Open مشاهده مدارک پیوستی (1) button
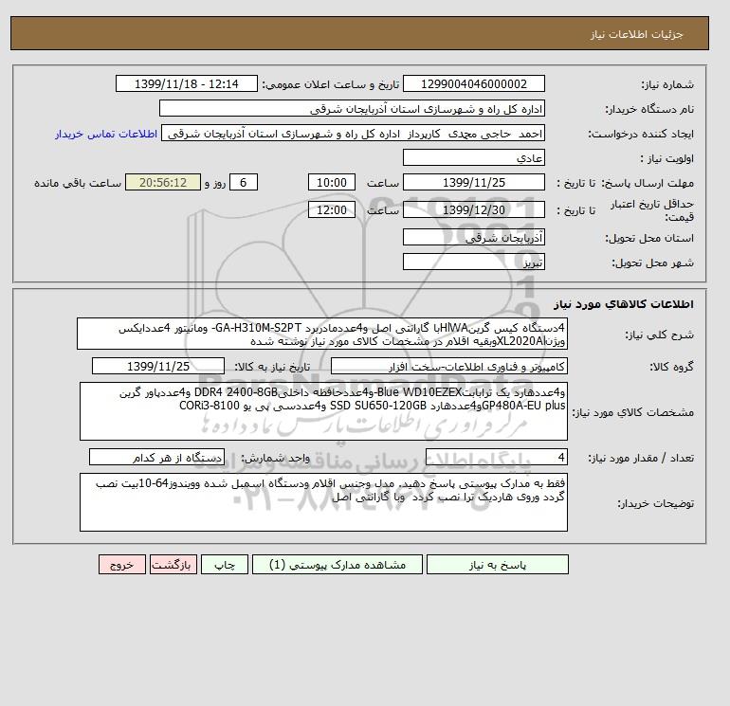This screenshot has width=730, height=706. [338, 565]
